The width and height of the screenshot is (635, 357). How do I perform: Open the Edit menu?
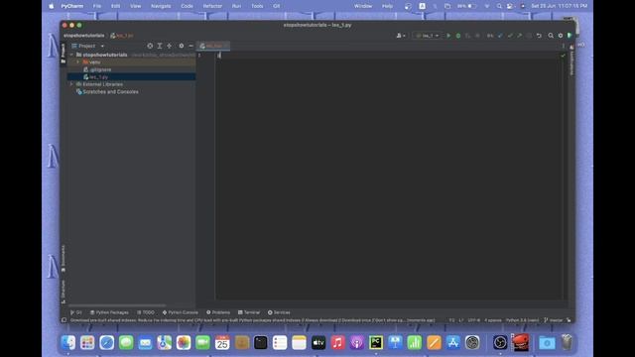pyautogui.click(x=115, y=6)
